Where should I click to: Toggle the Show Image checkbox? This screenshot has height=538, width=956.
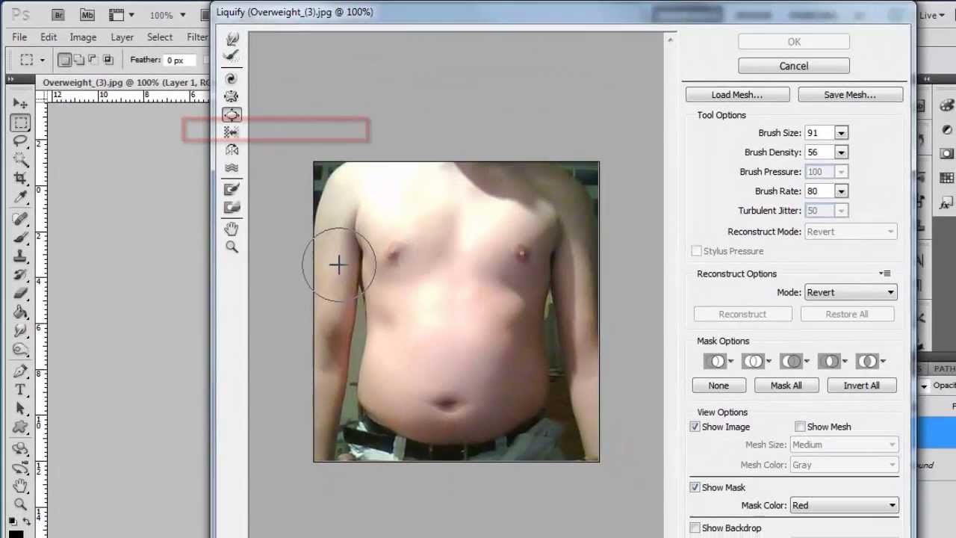(695, 427)
